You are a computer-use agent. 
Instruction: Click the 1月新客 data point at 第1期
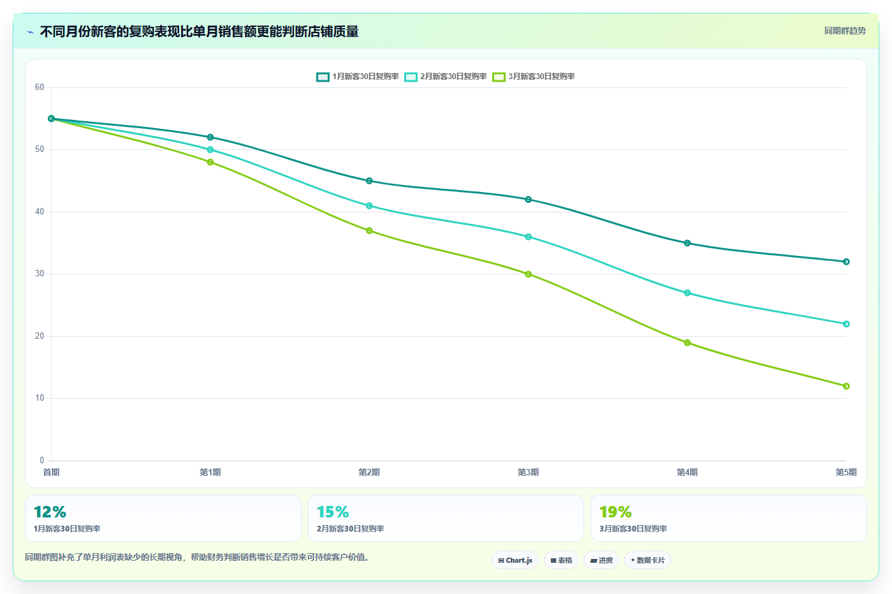(x=210, y=137)
